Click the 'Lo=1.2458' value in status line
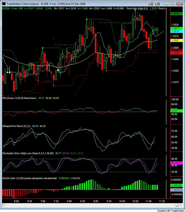Image resolution: width=185 pixels, height=212 pixels. pos(106,8)
